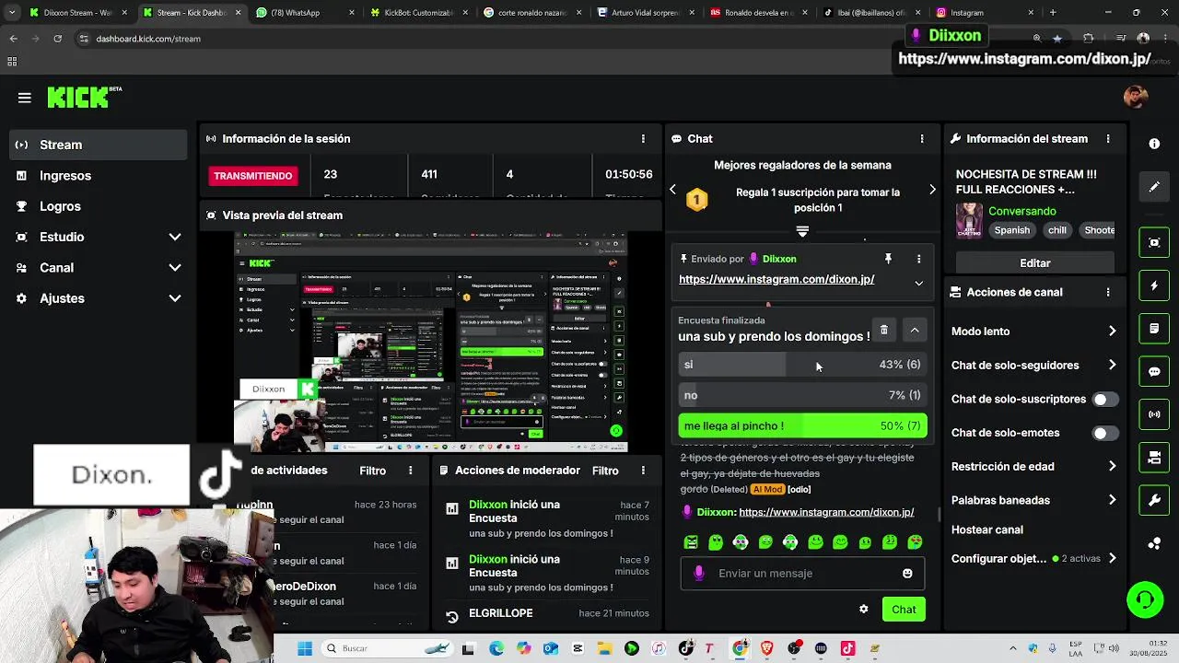Open the Windows Start menu
1179x663 pixels.
(x=305, y=648)
